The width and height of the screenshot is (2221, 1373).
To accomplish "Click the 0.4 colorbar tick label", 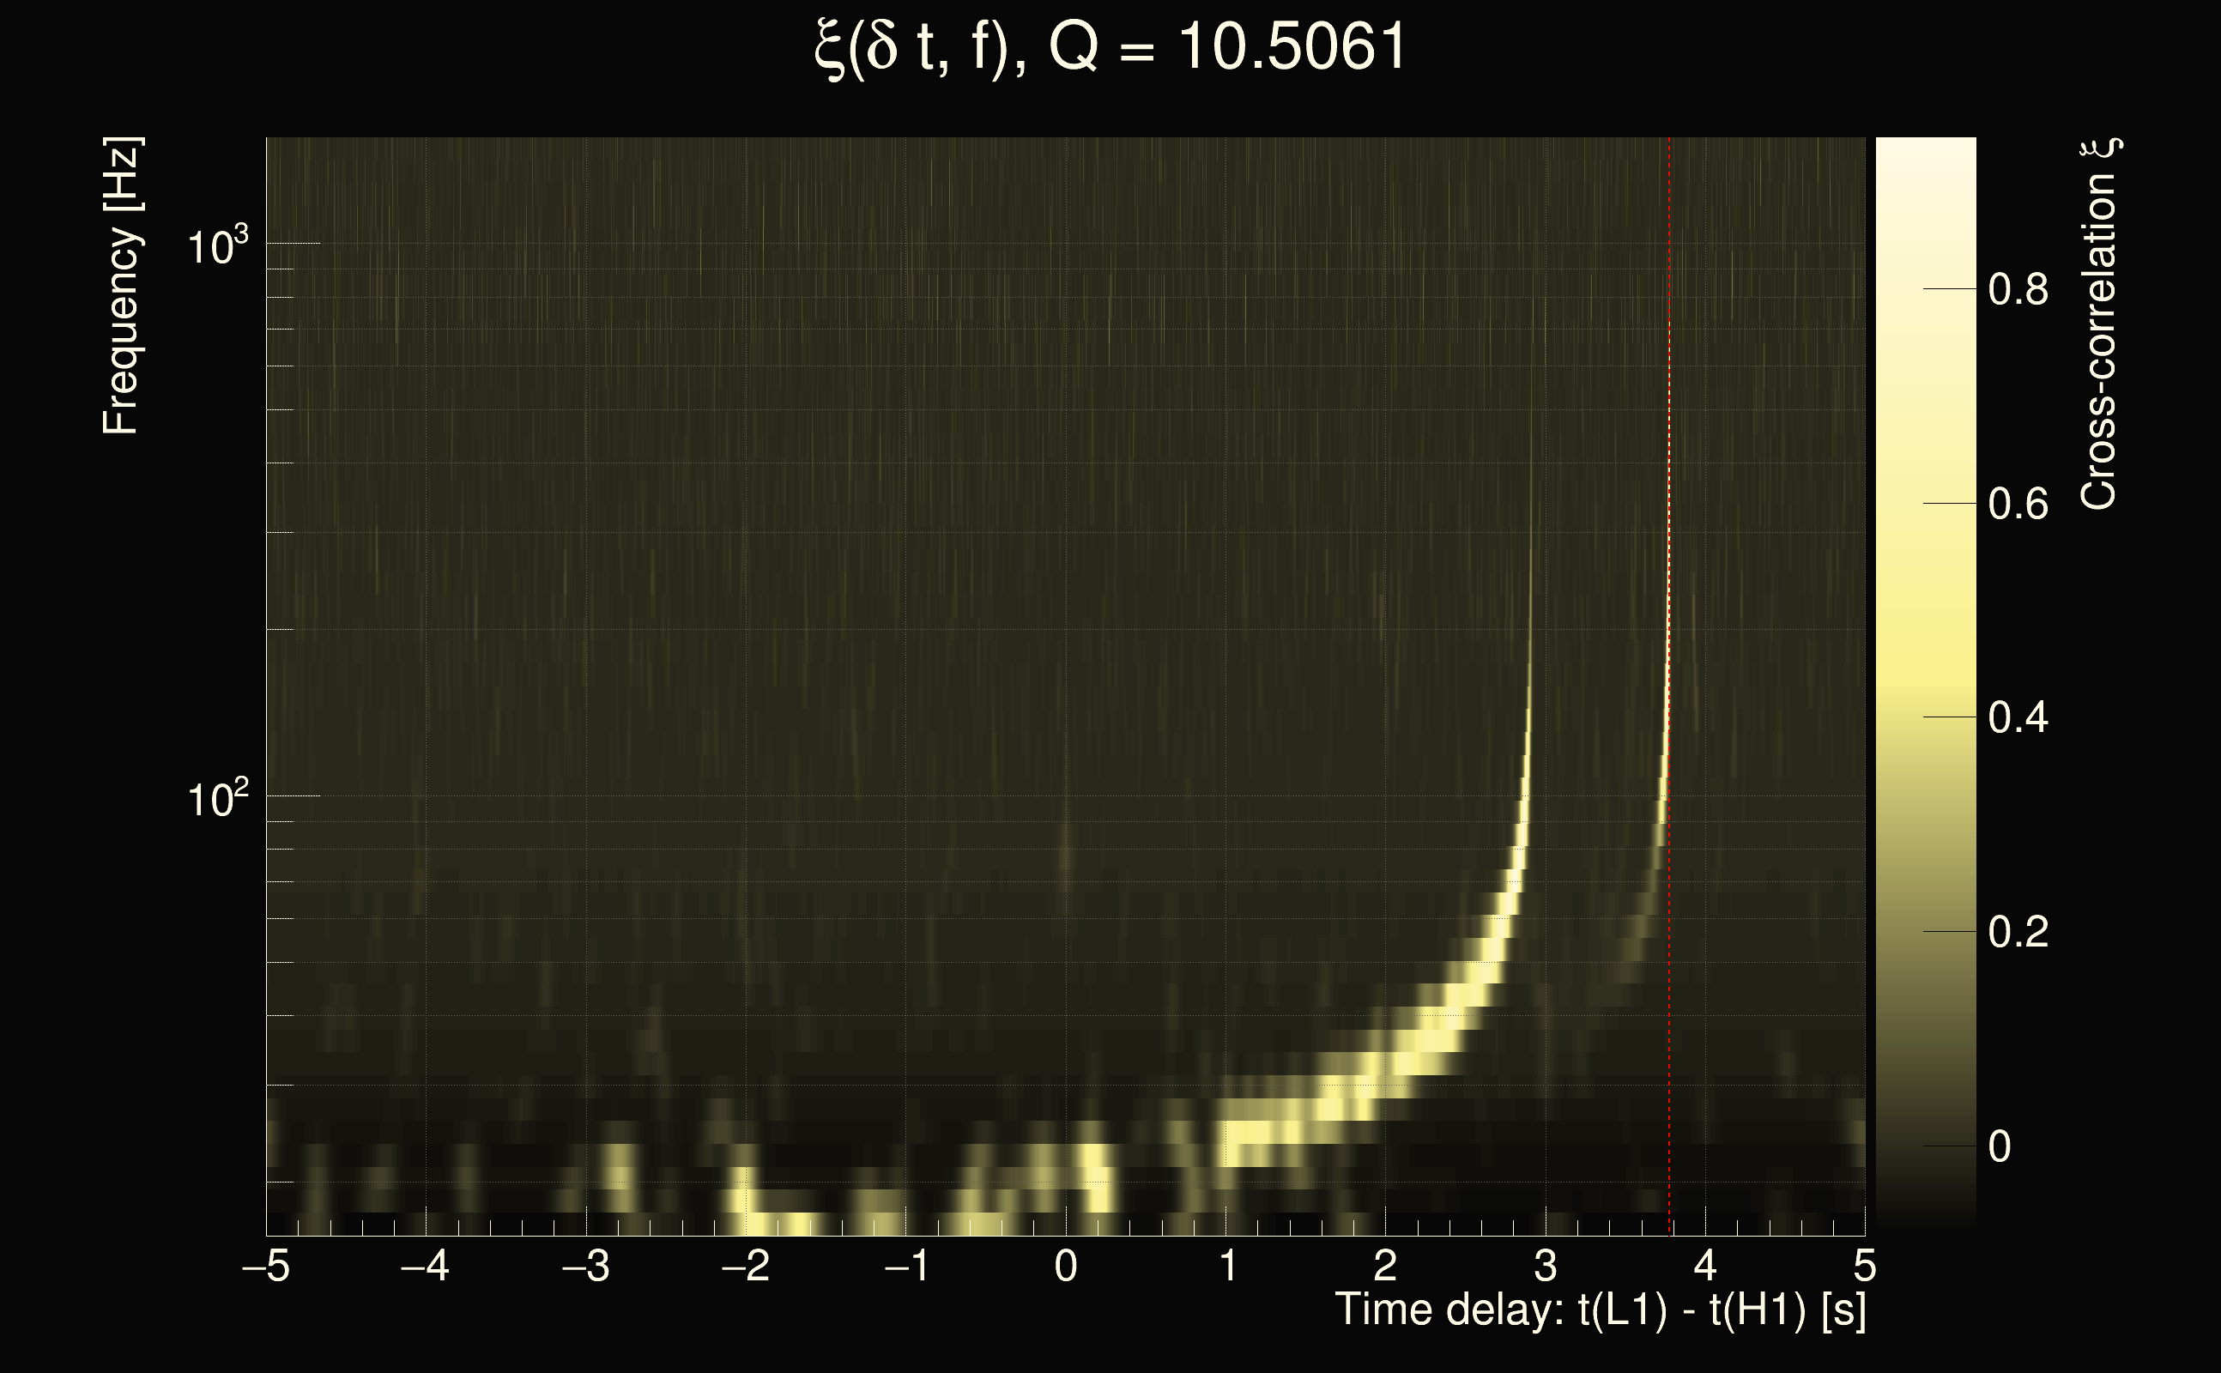I will tap(2018, 718).
